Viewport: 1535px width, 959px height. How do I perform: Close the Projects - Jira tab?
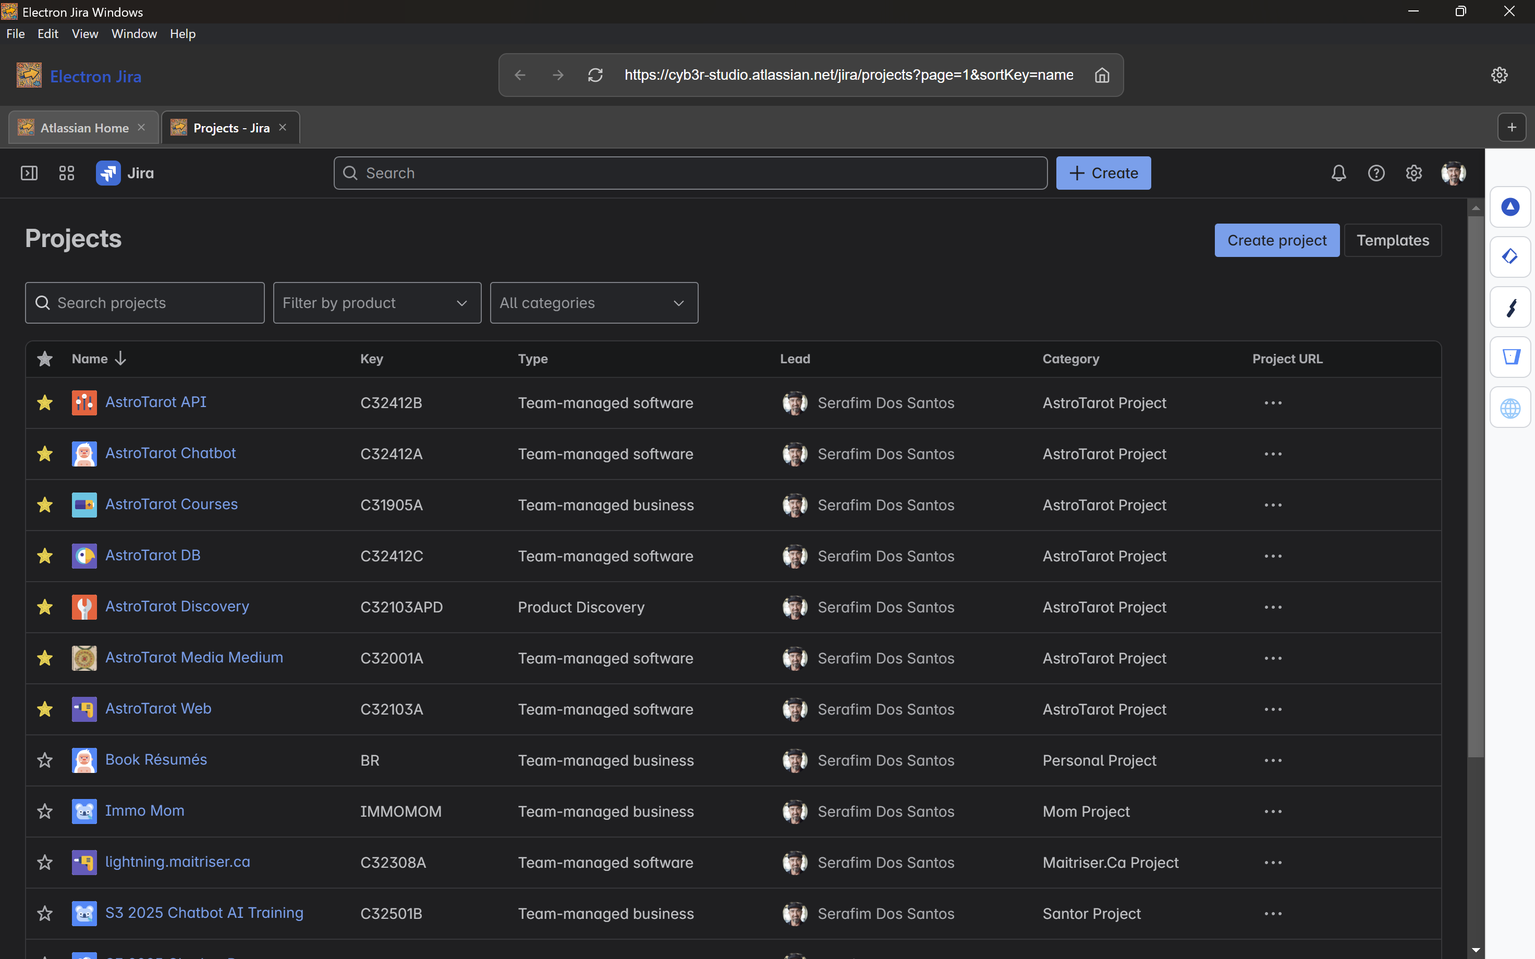(283, 128)
